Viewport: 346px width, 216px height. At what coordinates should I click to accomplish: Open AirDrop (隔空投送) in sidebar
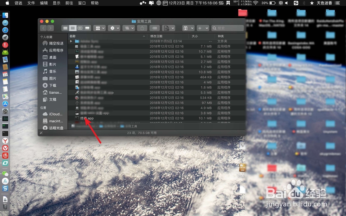(x=53, y=43)
